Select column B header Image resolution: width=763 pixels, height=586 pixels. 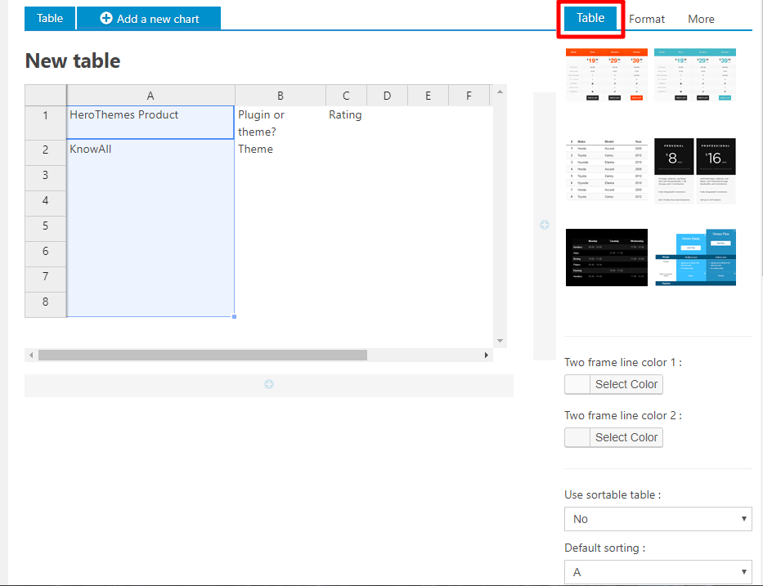pyautogui.click(x=280, y=96)
